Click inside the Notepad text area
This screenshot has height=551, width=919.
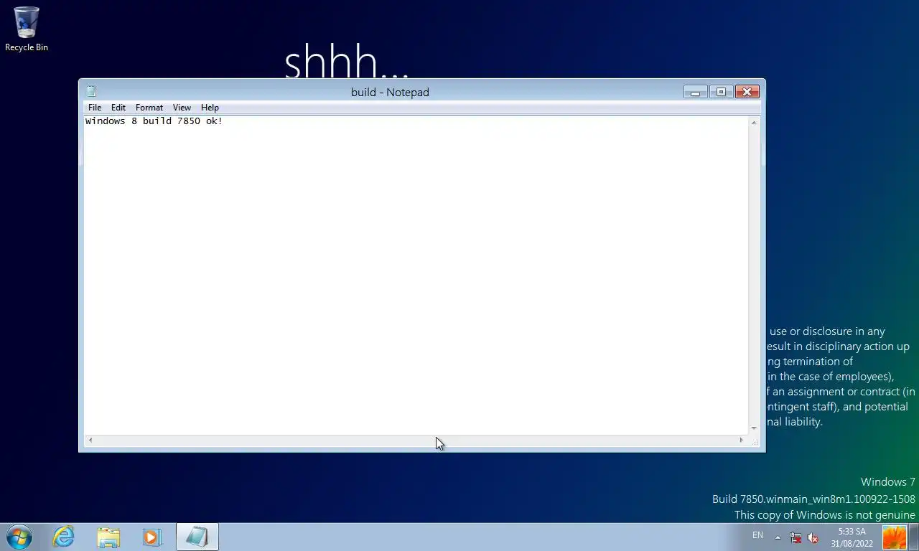coord(416,275)
